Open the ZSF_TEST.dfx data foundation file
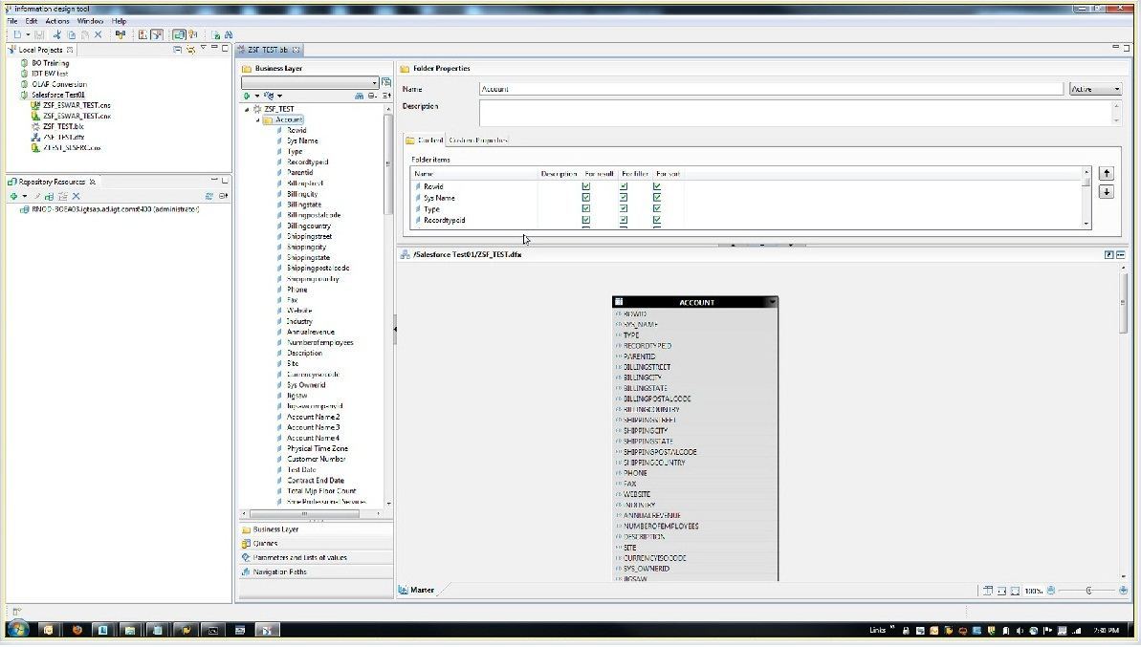Viewport: 1141px width, 647px height. (x=64, y=137)
